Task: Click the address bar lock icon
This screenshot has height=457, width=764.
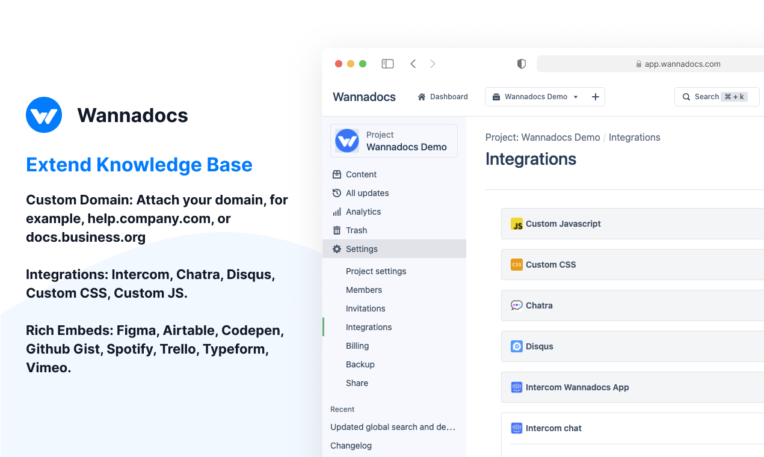Action: [x=639, y=64]
